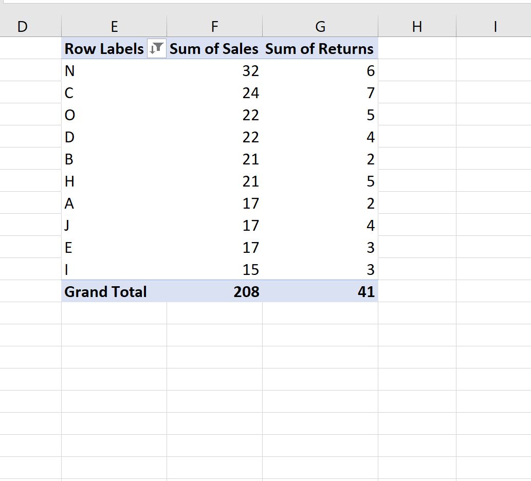Image resolution: width=531 pixels, height=481 pixels.
Task: Select row label J cell
Action: pyautogui.click(x=114, y=225)
